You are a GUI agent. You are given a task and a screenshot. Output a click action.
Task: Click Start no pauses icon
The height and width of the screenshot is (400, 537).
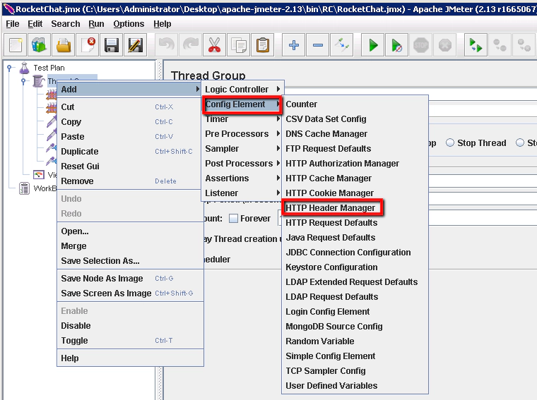[396, 45]
